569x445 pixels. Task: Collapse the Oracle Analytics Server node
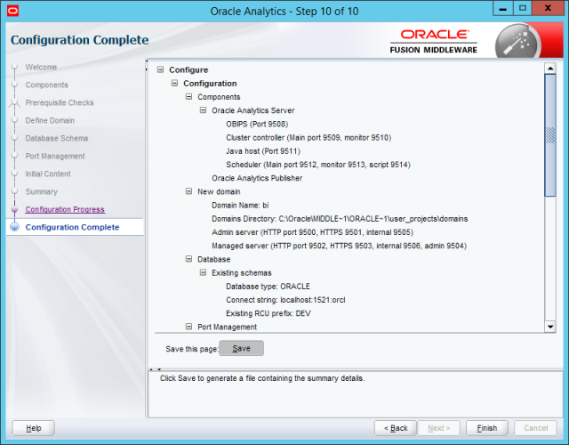[x=203, y=110]
